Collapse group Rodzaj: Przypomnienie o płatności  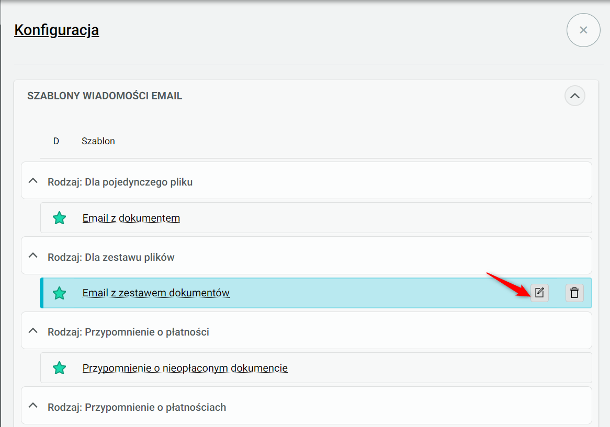click(33, 331)
